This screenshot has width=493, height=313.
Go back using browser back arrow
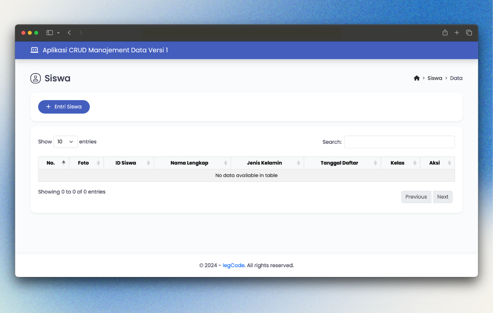(x=69, y=33)
